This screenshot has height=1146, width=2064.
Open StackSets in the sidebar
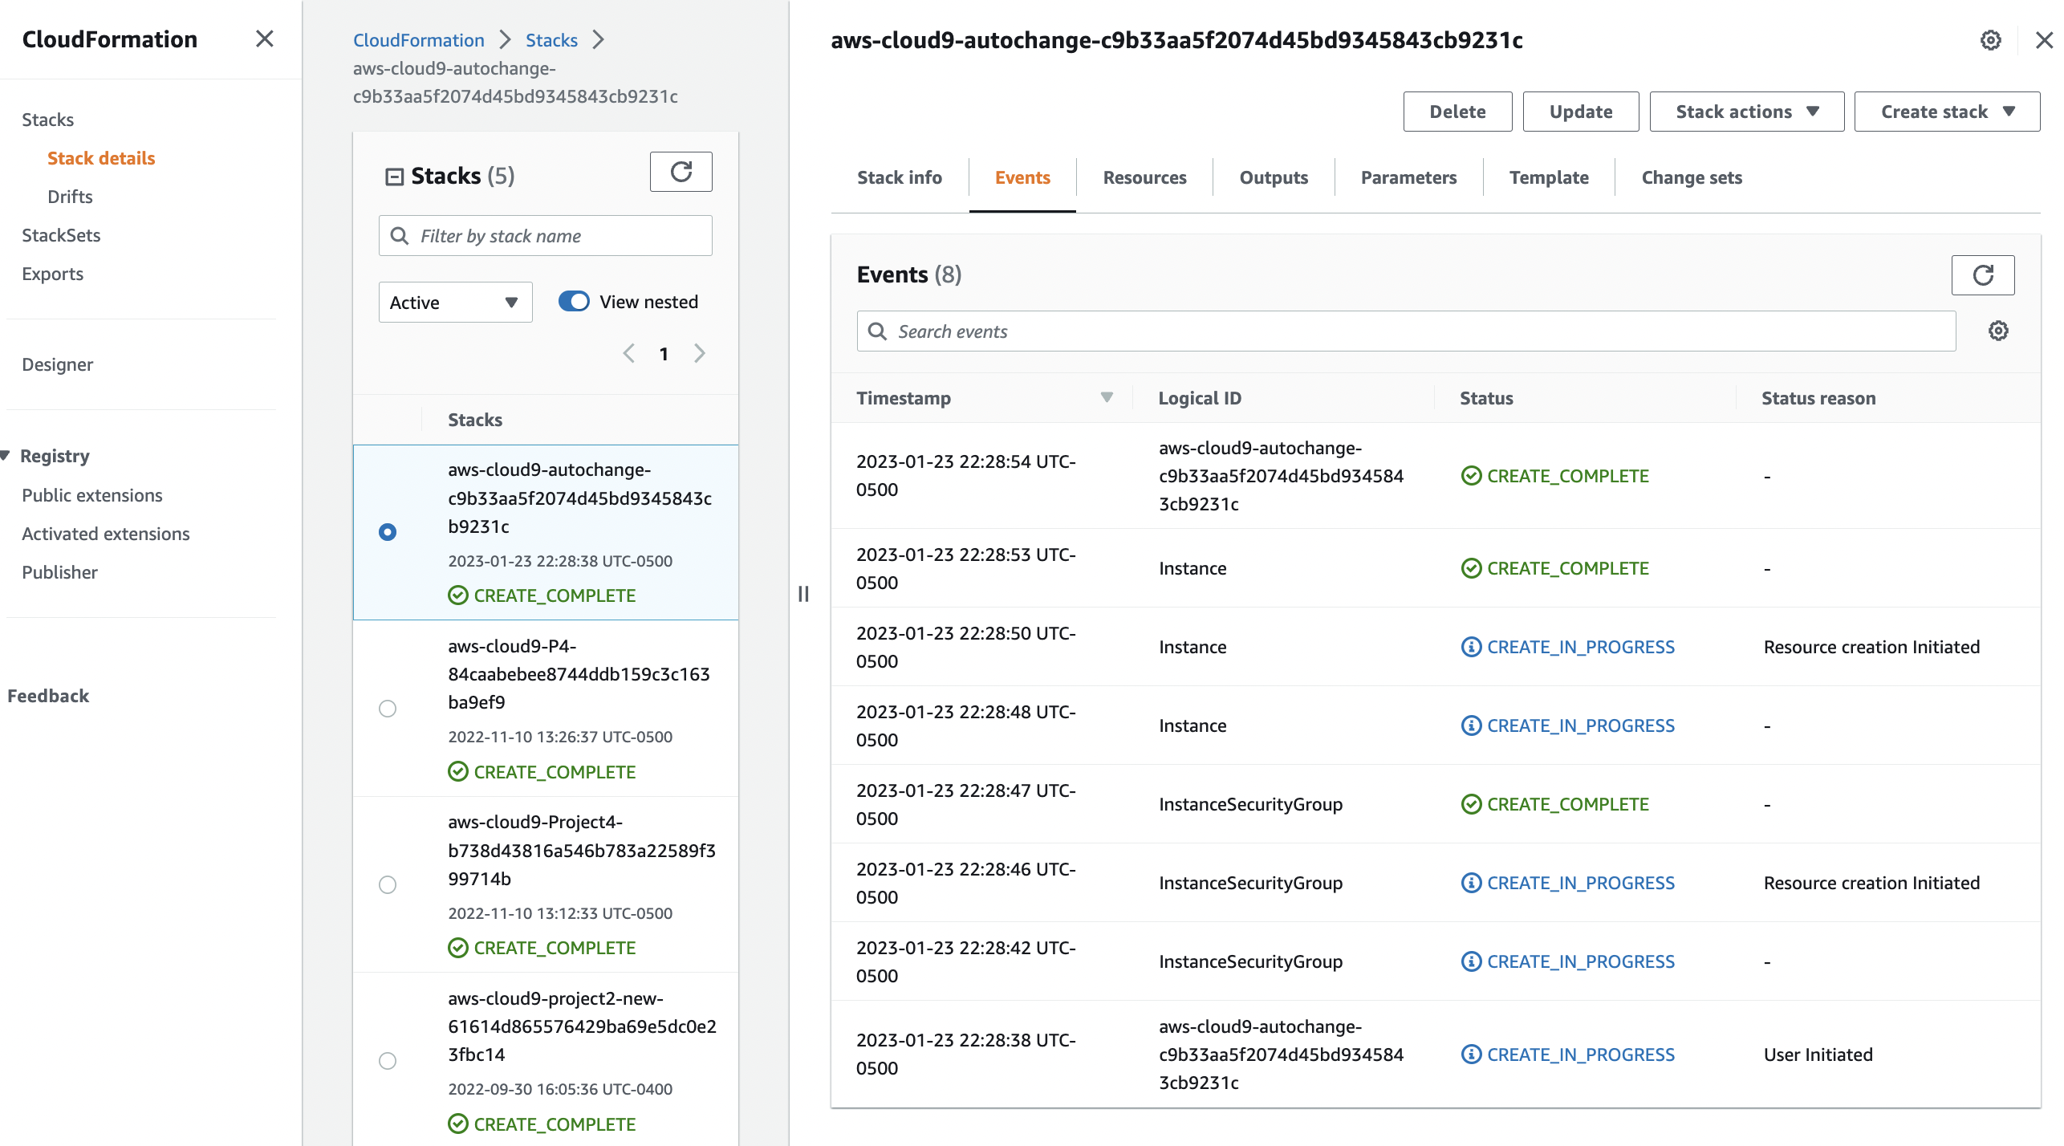coord(61,235)
